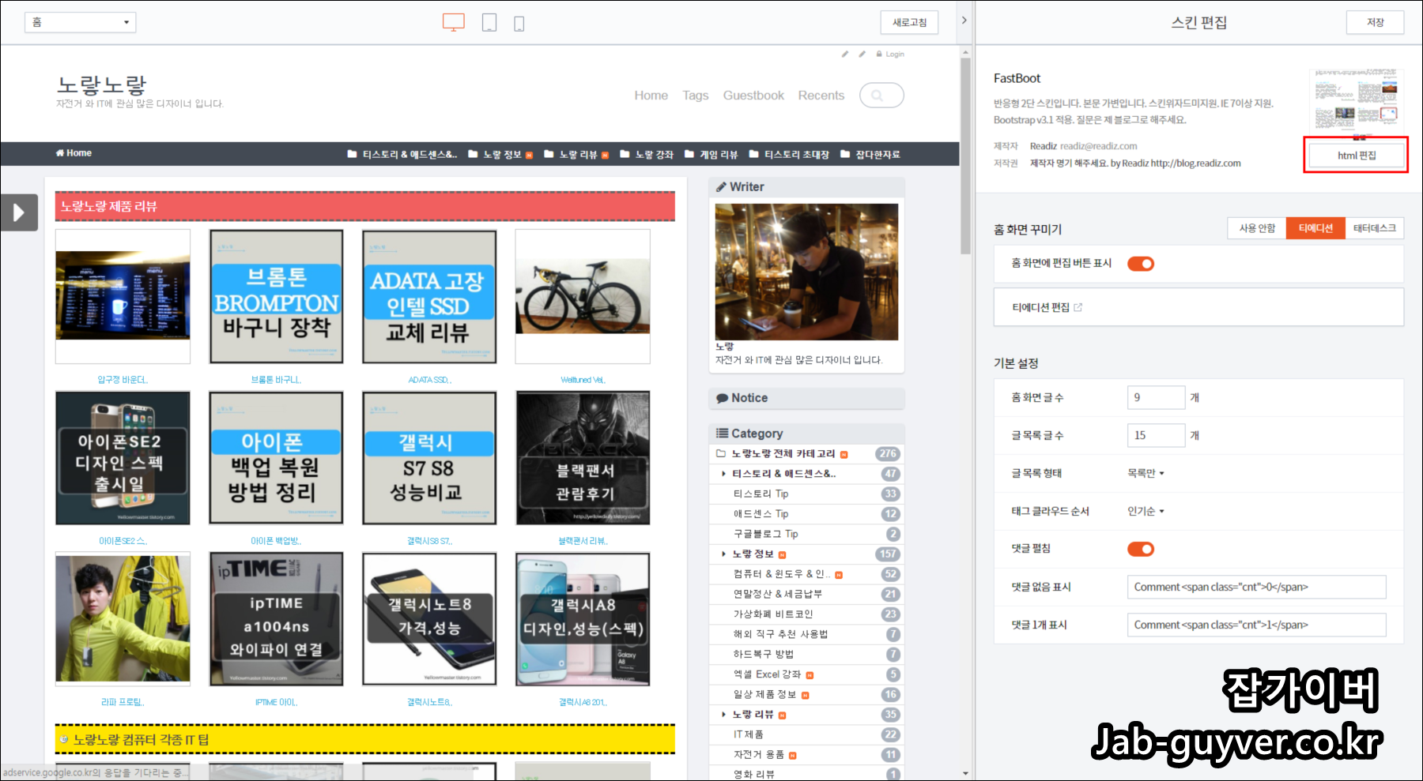Screen dimensions: 1423x781
Task: Select the mobile phone preview icon
Action: 519,24
